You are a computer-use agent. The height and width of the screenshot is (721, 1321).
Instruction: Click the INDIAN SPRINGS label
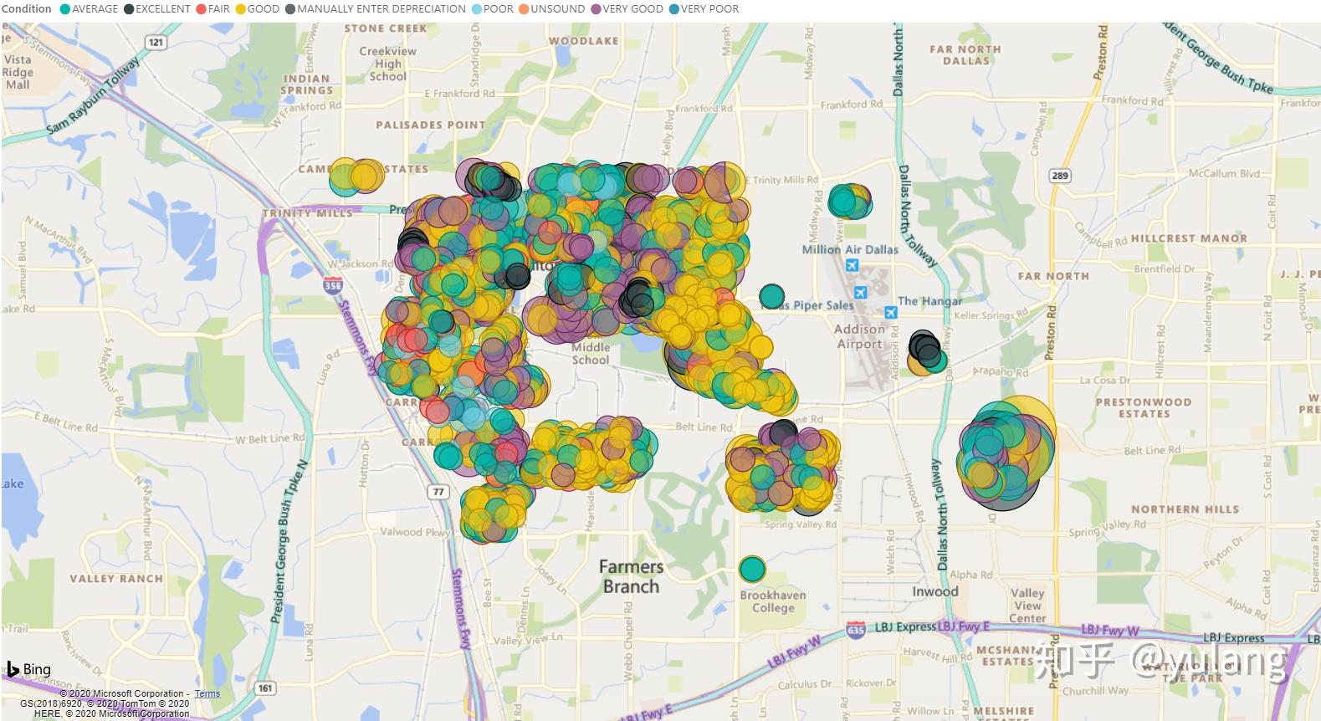[306, 84]
